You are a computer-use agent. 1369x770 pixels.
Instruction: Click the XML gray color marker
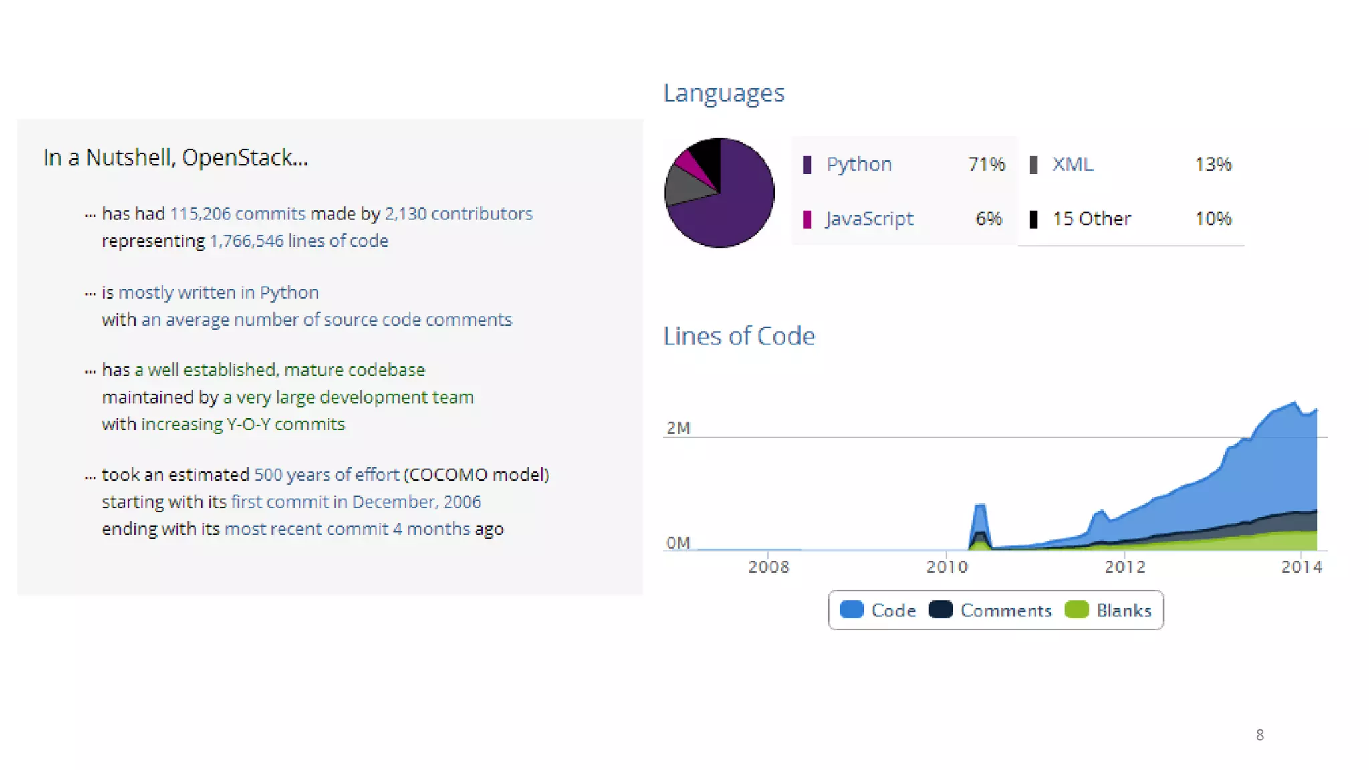(x=1033, y=164)
